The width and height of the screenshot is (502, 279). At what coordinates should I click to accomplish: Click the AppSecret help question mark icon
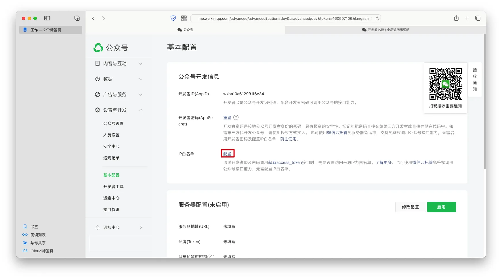(x=236, y=117)
